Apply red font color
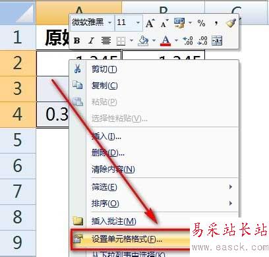The image size is (269, 257). pyautogui.click(x=165, y=41)
